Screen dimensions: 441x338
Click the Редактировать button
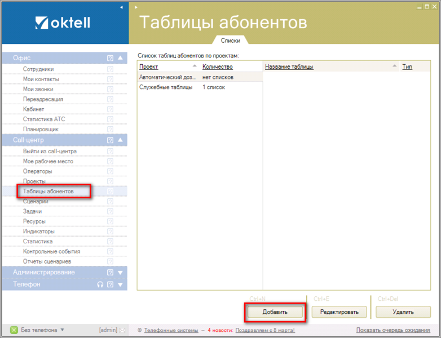click(x=339, y=312)
